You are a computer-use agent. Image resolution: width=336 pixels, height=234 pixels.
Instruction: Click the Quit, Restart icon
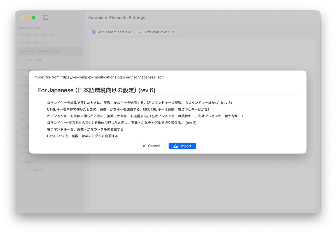click(x=22, y=170)
